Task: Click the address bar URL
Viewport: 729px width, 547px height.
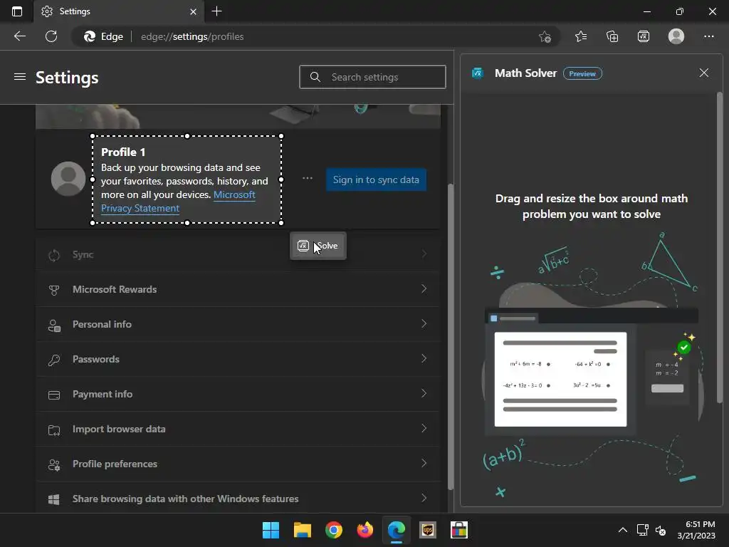Action: (x=192, y=36)
